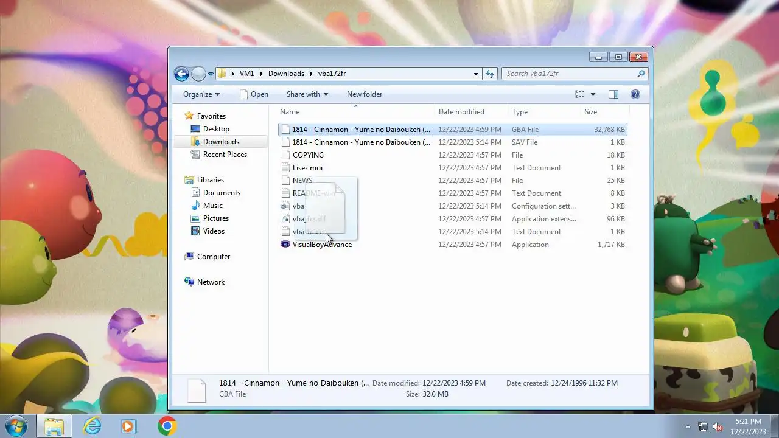The image size is (779, 438).
Task: Create a New folder
Action: [365, 94]
